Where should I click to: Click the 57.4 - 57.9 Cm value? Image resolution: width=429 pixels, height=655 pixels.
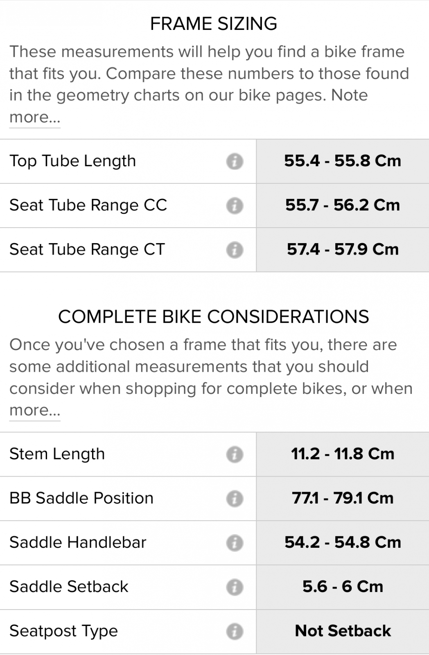(343, 249)
